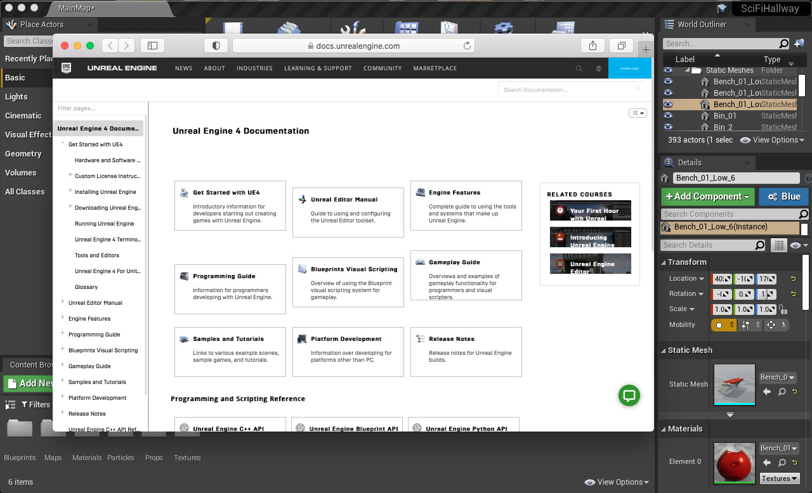
Task: Open the Rotation type dropdown
Action: coord(686,294)
